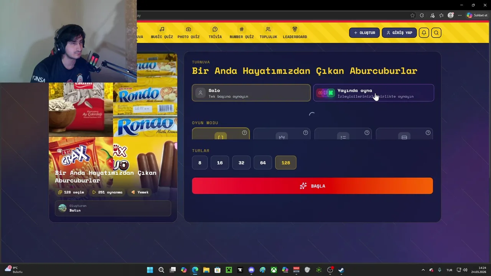
Task: Open Windows taskbar search
Action: pyautogui.click(x=161, y=270)
